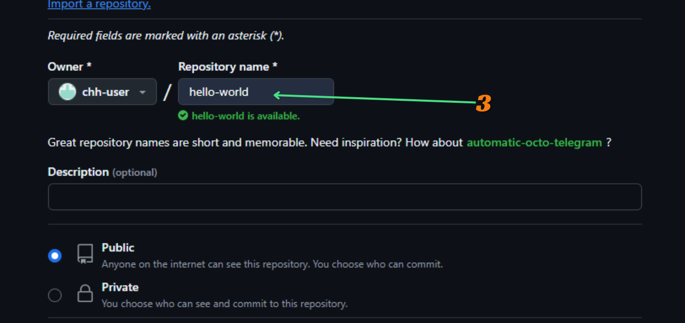Select the Public visibility radio button

coord(55,256)
